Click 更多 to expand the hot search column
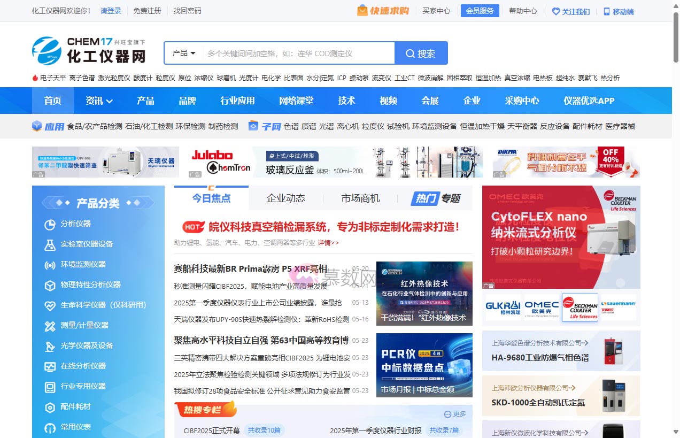 (455, 413)
